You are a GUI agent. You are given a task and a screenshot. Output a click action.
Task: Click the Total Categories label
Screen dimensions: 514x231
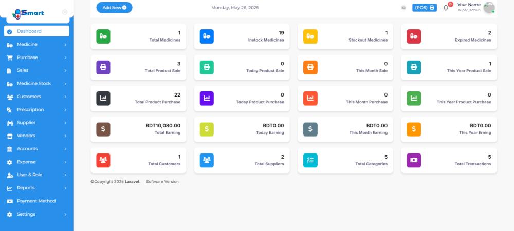coord(372,164)
